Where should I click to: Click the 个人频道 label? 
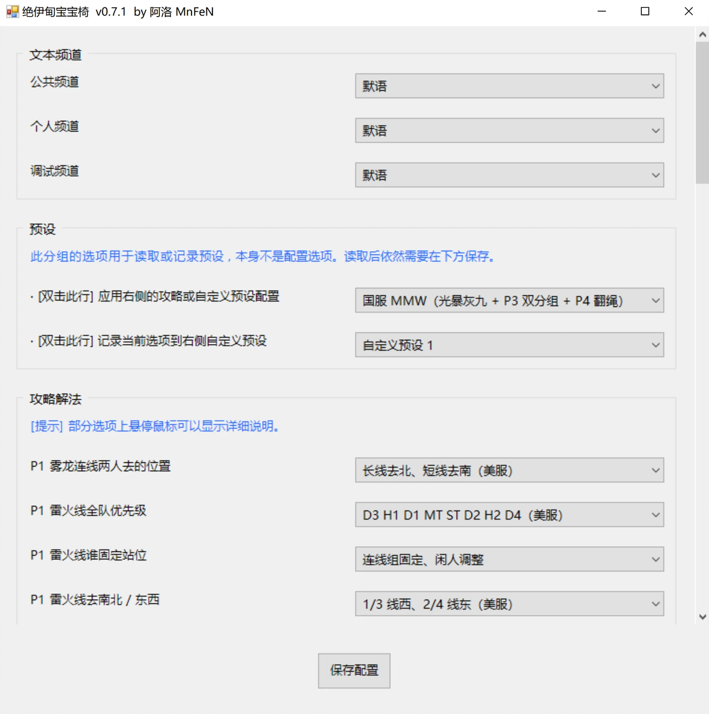tap(55, 127)
